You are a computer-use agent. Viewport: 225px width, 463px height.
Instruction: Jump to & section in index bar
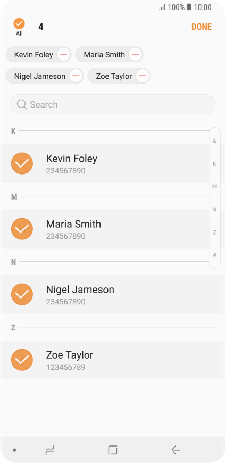(215, 141)
